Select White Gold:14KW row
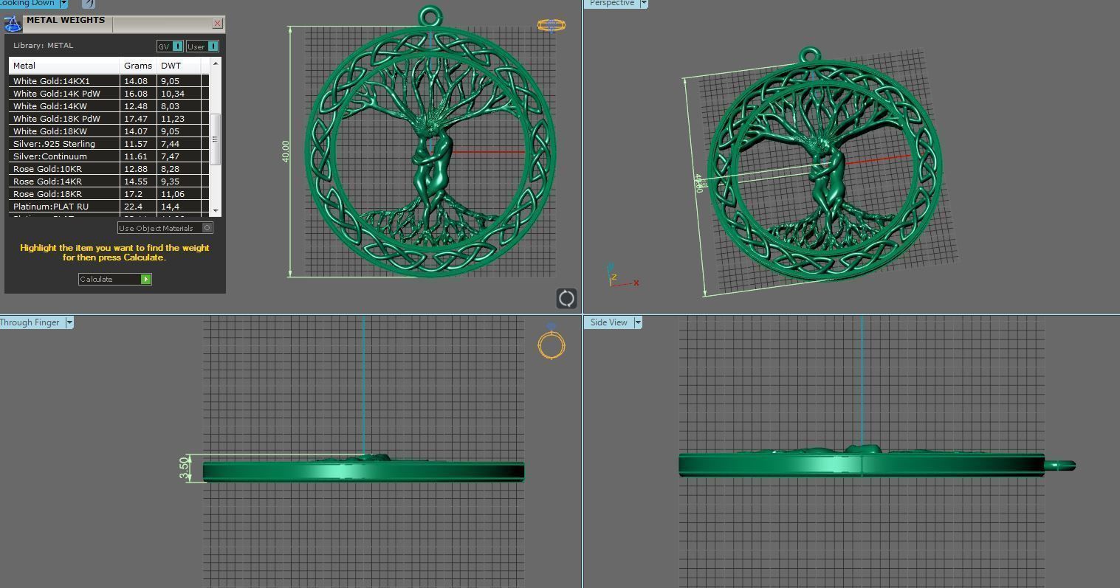The width and height of the screenshot is (1120, 588). click(x=109, y=106)
